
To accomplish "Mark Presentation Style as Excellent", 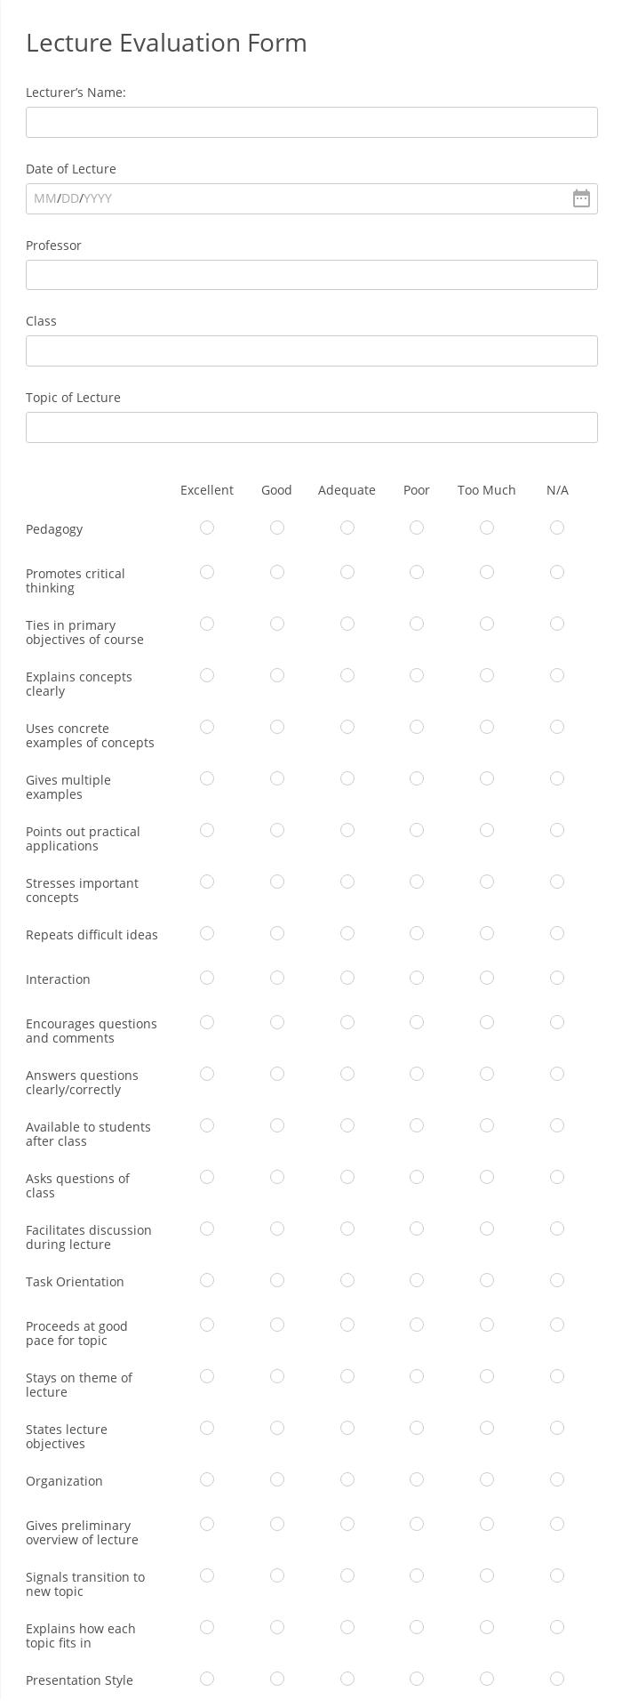I will pyautogui.click(x=207, y=1679).
